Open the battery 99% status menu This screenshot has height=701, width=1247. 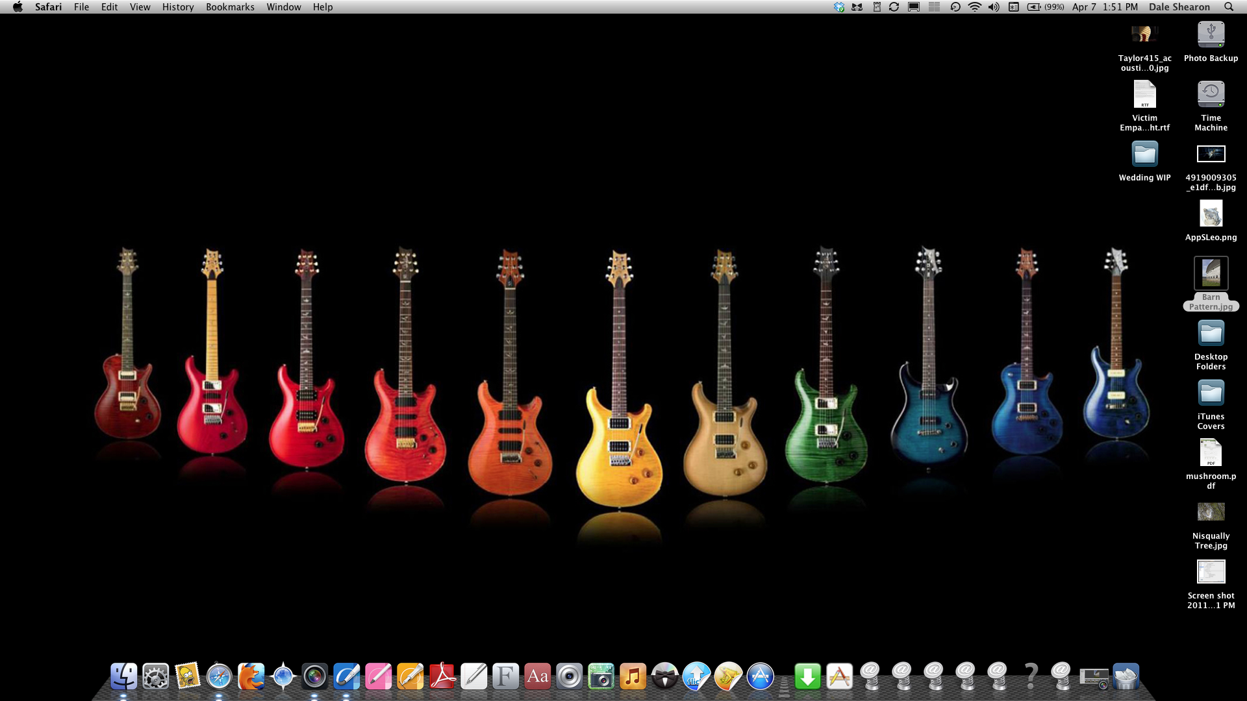coord(1046,6)
